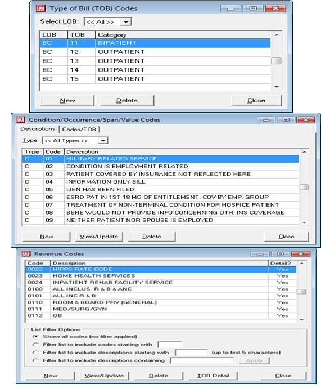Switch to the Descriptions tab
The image size is (330, 388).
point(38,128)
